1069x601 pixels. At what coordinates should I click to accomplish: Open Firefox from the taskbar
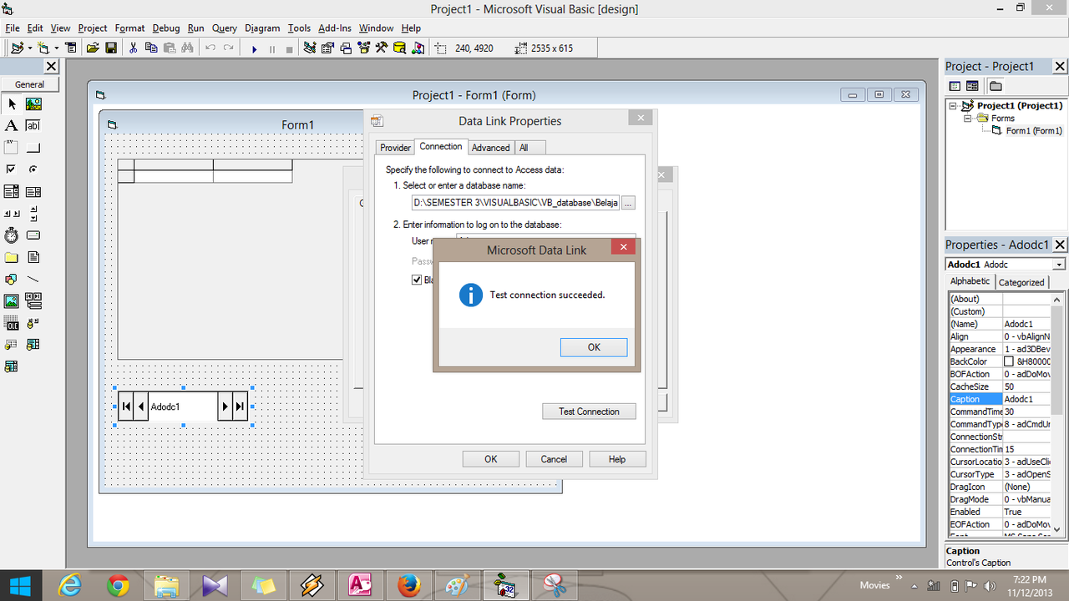409,586
